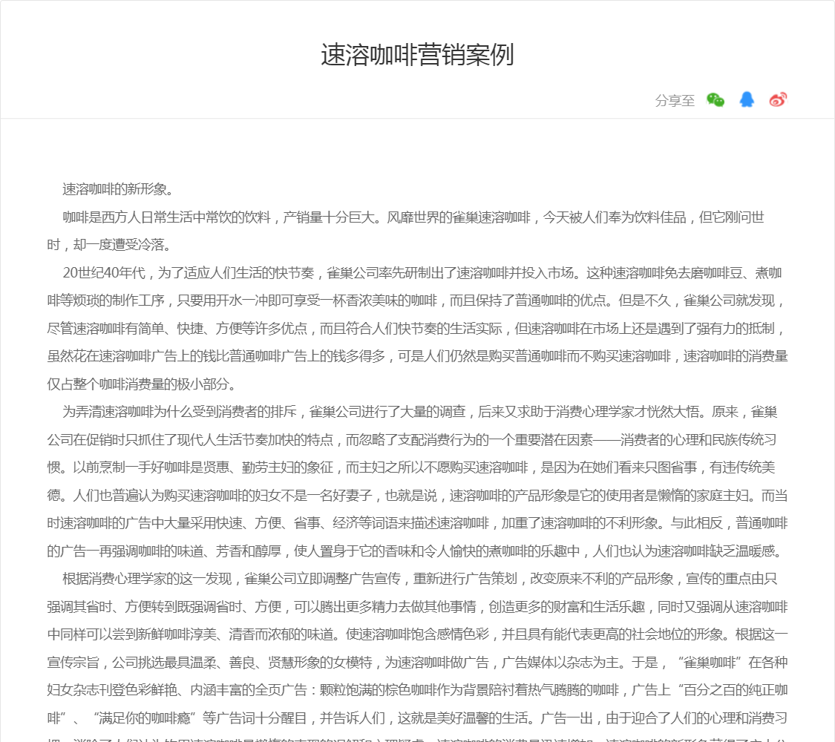Click the line starting 20世纪40年代
The width and height of the screenshot is (835, 742).
click(422, 272)
